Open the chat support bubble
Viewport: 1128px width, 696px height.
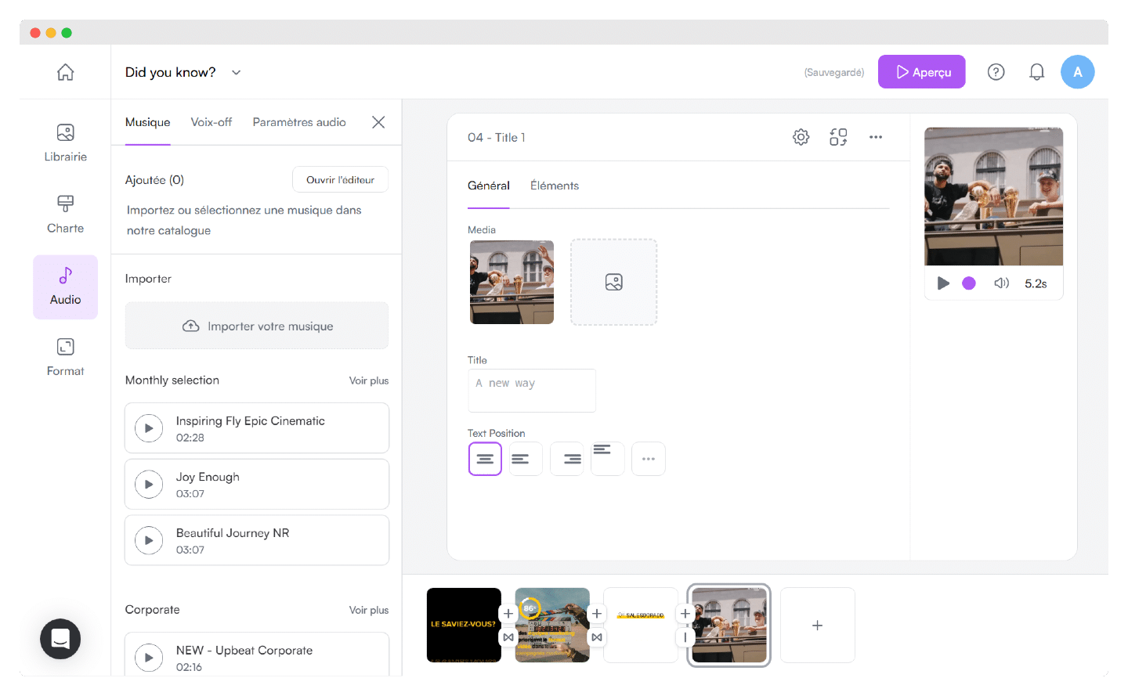click(x=60, y=639)
